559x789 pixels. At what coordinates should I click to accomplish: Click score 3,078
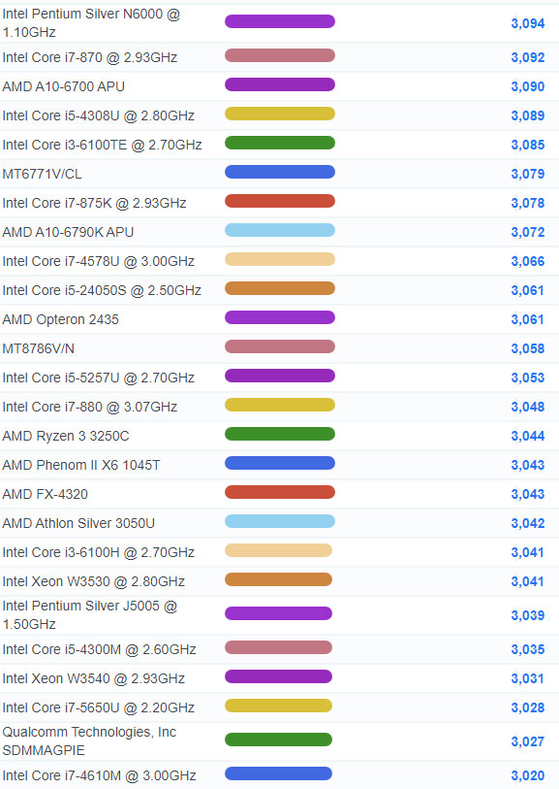pos(528,203)
